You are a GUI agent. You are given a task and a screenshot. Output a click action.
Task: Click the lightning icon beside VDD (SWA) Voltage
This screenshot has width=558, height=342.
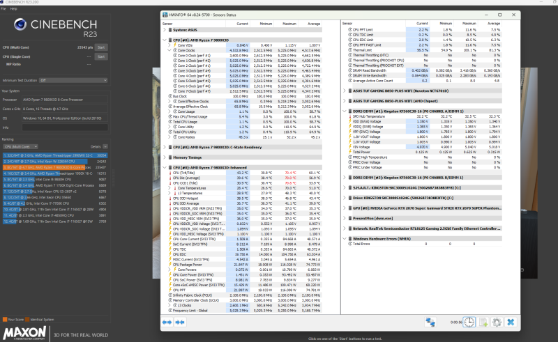(x=350, y=122)
